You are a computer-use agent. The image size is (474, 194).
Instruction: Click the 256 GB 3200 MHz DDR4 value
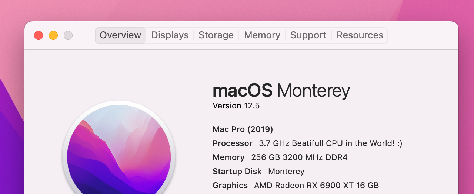point(299,157)
